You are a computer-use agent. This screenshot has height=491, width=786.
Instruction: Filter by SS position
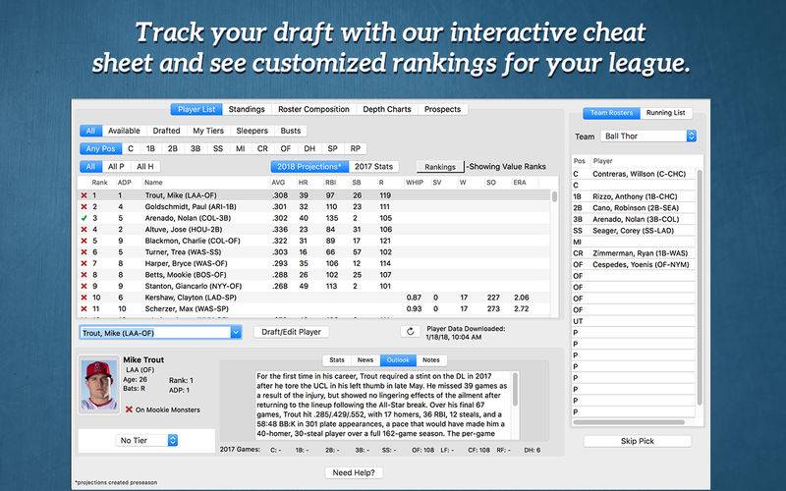(x=218, y=149)
